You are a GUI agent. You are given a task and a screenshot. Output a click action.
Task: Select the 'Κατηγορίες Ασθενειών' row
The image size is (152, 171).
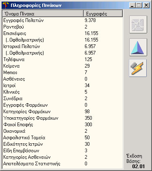pyautogui.click(x=63, y=157)
